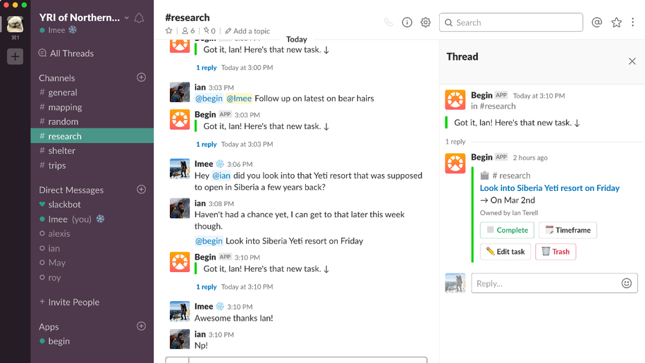Click the Edit task button

(x=506, y=251)
